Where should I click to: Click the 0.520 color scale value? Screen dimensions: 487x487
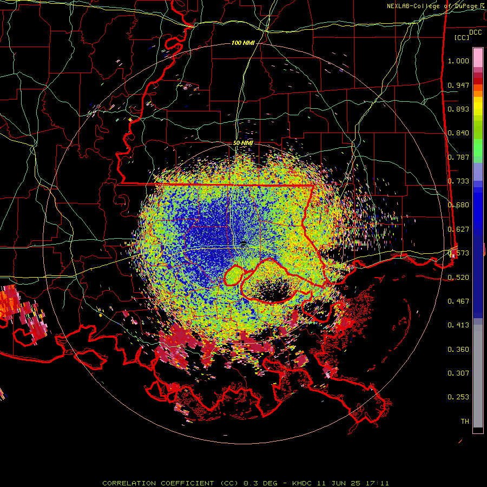pyautogui.click(x=458, y=278)
